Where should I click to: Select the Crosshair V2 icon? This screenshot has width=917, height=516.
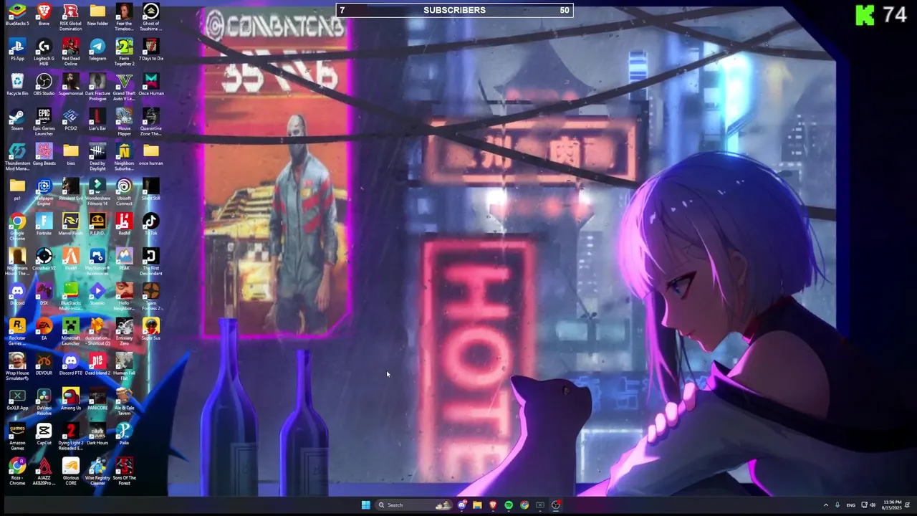(x=44, y=260)
